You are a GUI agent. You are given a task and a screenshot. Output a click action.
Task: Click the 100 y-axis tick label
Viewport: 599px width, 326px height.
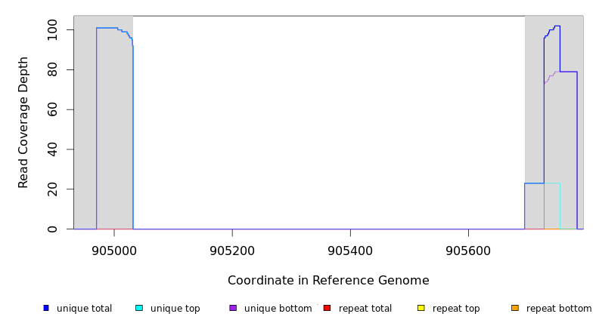coord(51,30)
